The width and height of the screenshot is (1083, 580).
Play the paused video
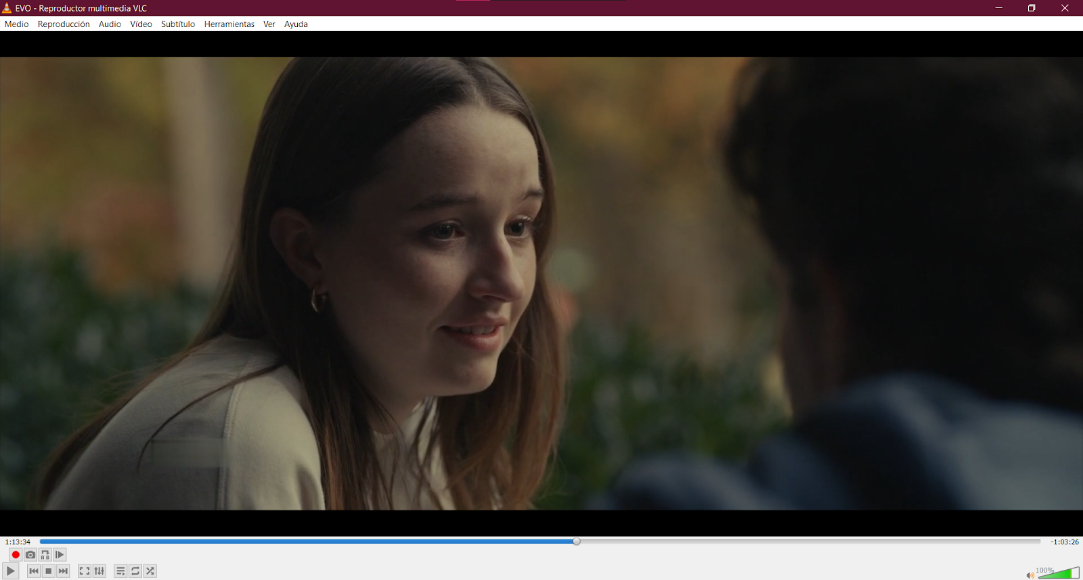click(10, 571)
